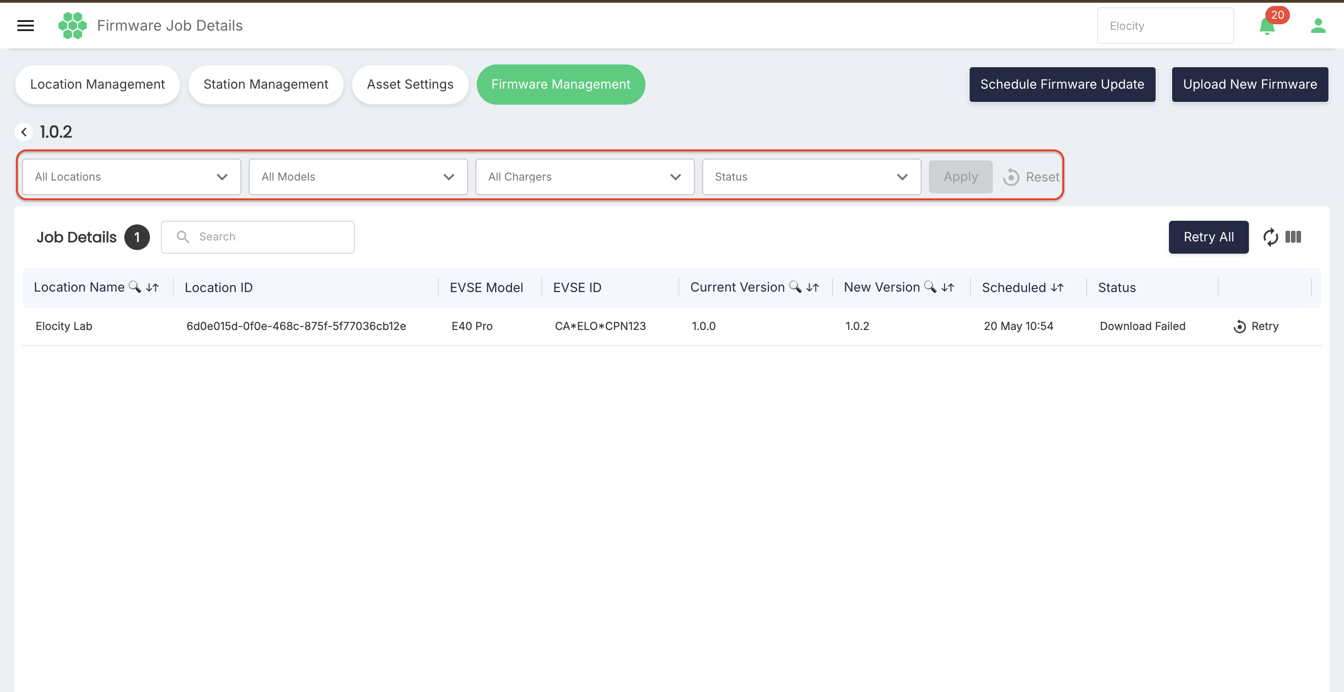Click the Retry All button
Screen dimensions: 1344x692
[1208, 237]
